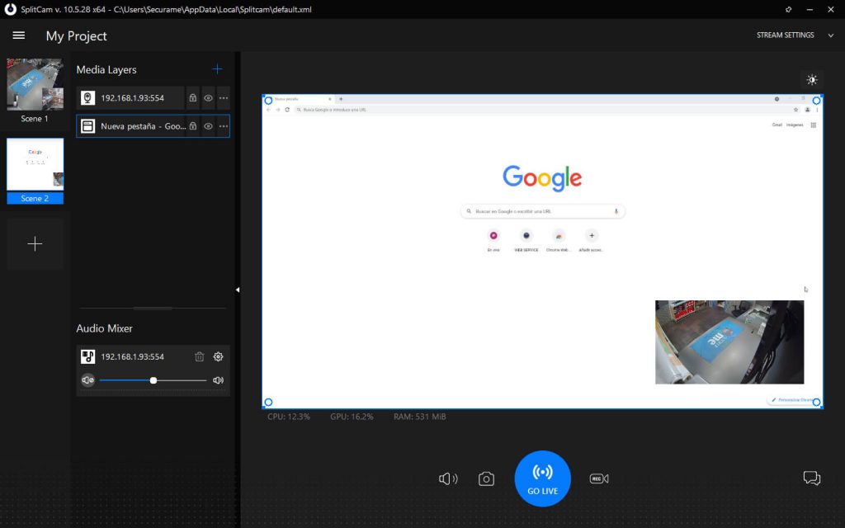Collapse the side panel with arrow
845x528 pixels.
point(238,290)
